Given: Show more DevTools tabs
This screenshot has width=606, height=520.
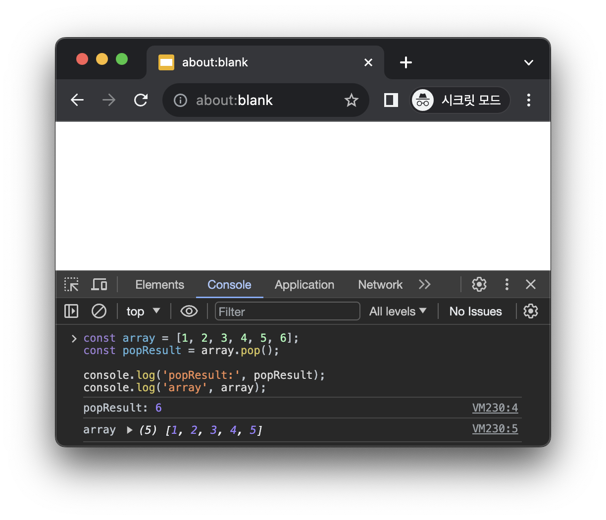Looking at the screenshot, I should click(x=425, y=284).
